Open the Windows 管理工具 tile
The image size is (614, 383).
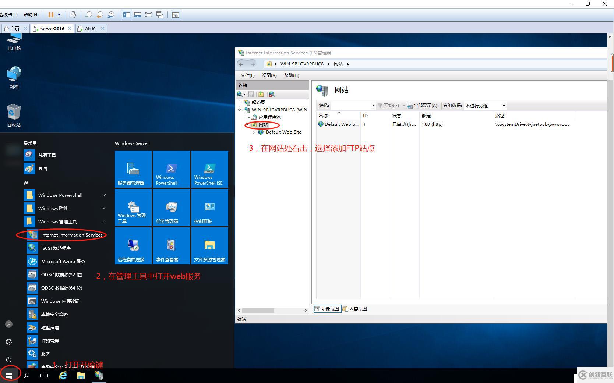tap(133, 208)
